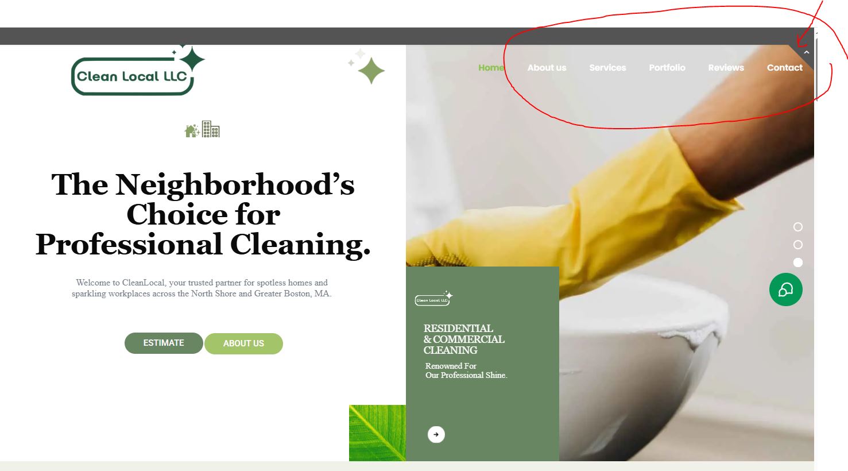848x471 pixels.
Task: Open the Home menu item
Action: pos(491,68)
